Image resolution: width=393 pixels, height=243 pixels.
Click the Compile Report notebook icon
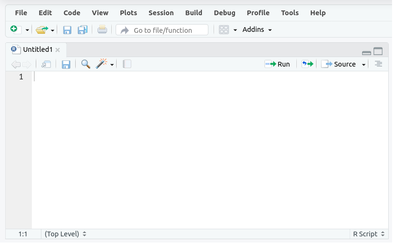point(127,64)
